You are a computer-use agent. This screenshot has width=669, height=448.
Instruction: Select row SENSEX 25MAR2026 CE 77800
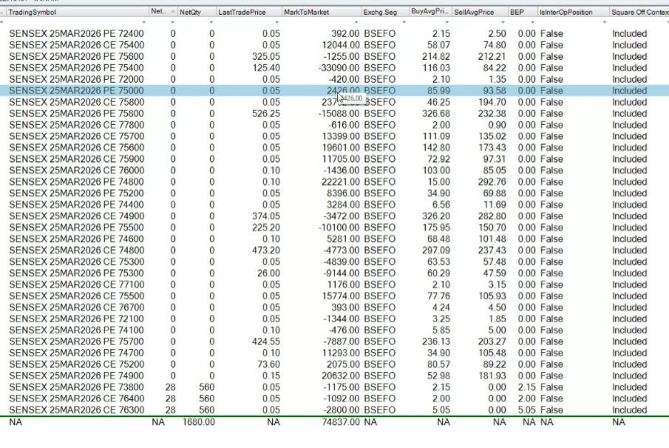[334, 125]
